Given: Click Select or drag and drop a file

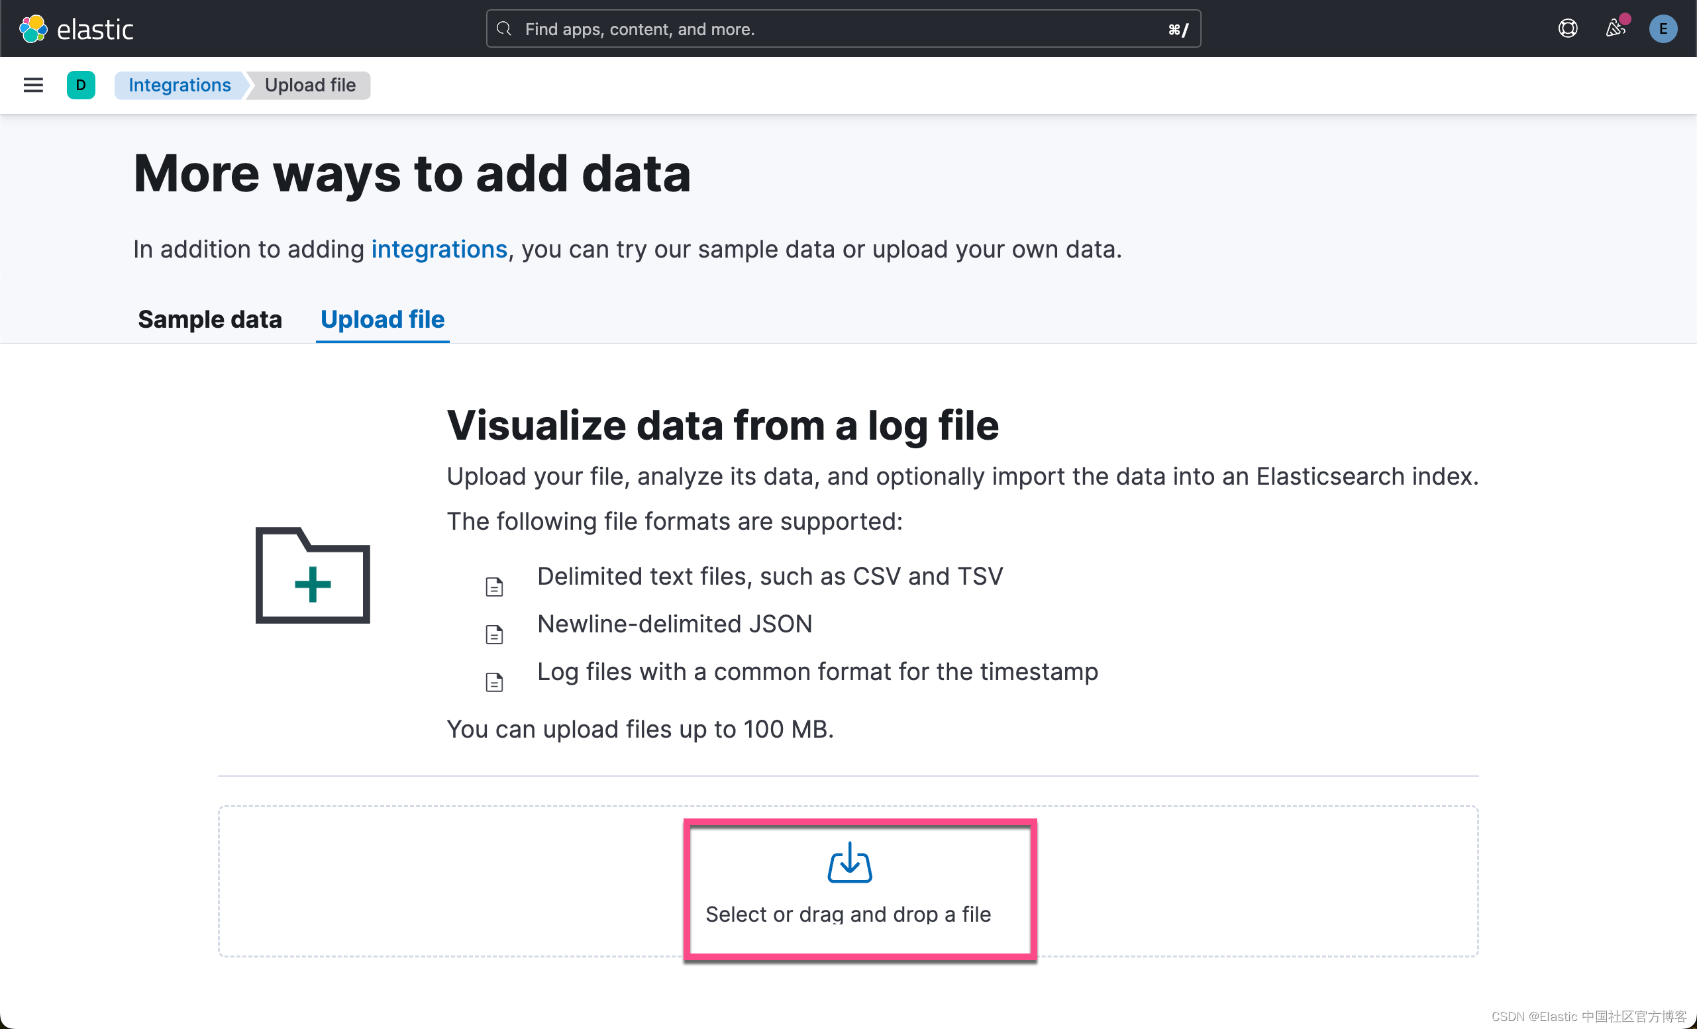Looking at the screenshot, I should click(848, 914).
